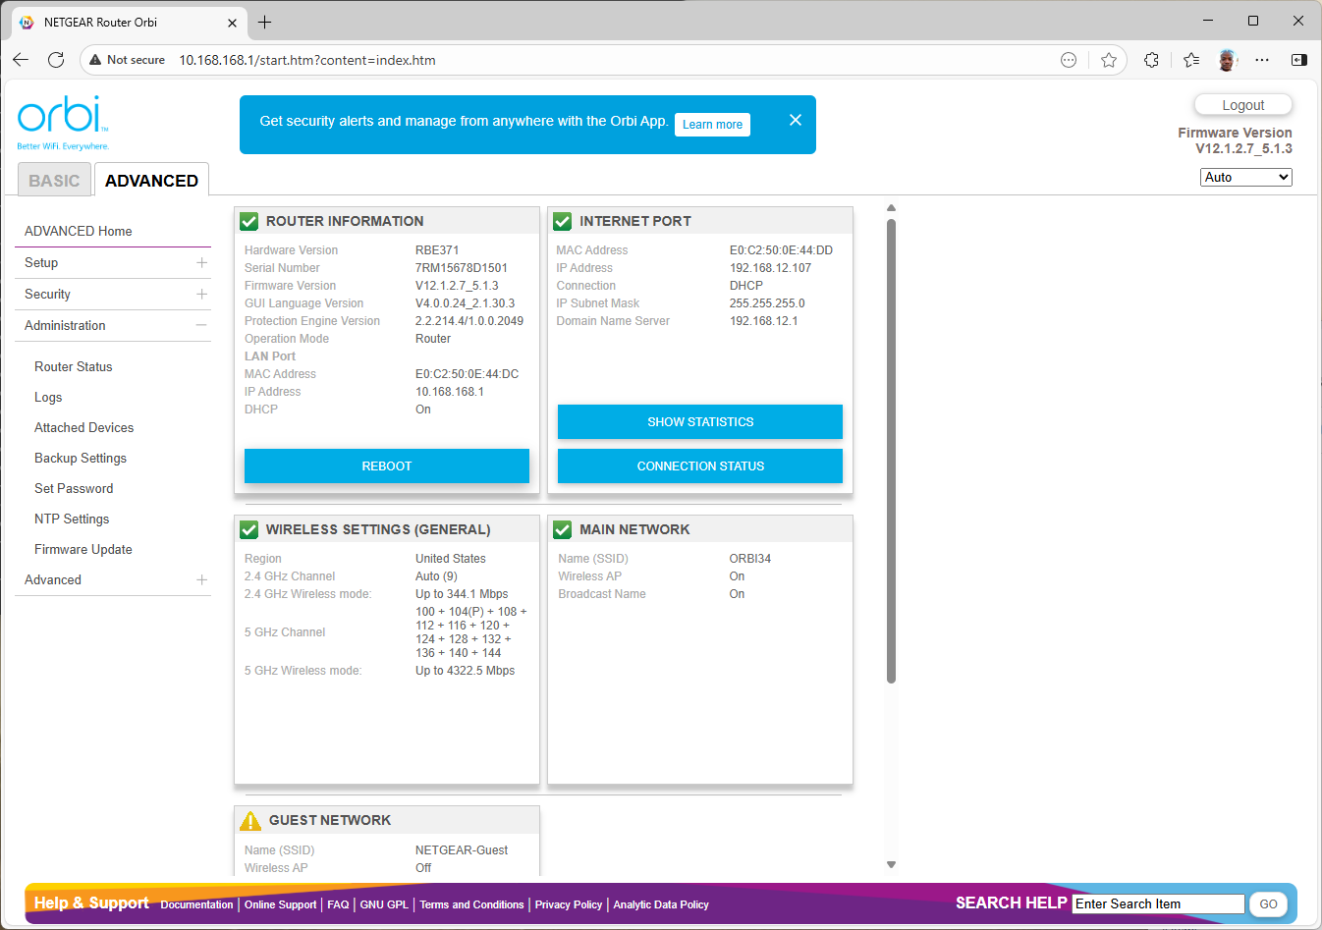Screen dimensions: 1322x930
Task: Open the GNU GPL link
Action: click(384, 904)
